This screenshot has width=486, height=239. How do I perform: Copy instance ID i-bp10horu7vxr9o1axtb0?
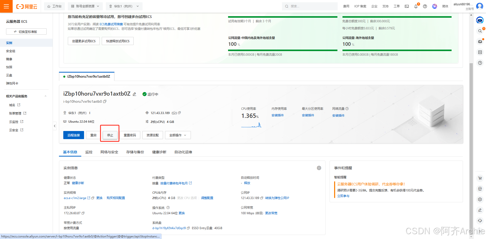(105, 101)
